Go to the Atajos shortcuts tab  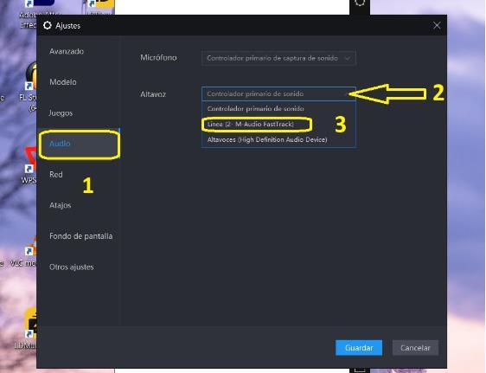coord(61,205)
